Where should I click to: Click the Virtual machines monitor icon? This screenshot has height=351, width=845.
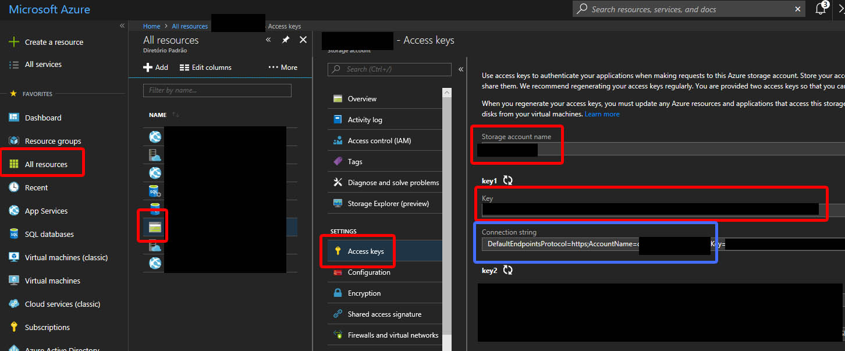[14, 281]
